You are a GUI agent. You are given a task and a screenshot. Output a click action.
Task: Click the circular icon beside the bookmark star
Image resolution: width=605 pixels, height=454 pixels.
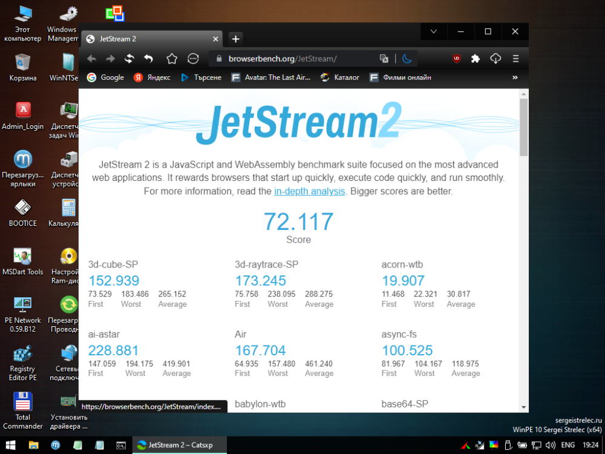coord(193,59)
